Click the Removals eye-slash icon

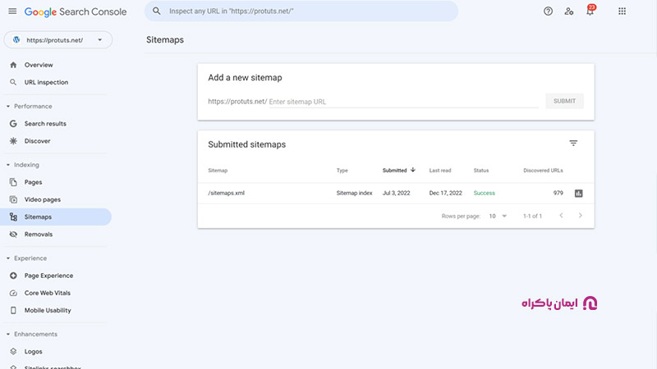[13, 235]
